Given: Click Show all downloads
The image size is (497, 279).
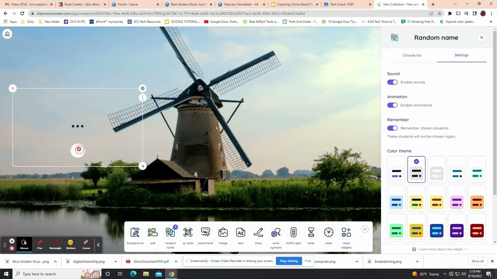Looking at the screenshot, I should pos(478,261).
